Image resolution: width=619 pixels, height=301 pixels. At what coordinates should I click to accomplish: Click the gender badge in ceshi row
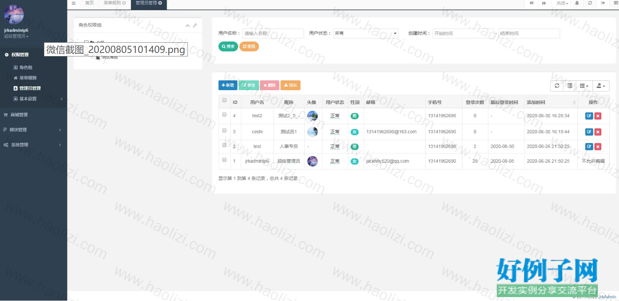(355, 132)
